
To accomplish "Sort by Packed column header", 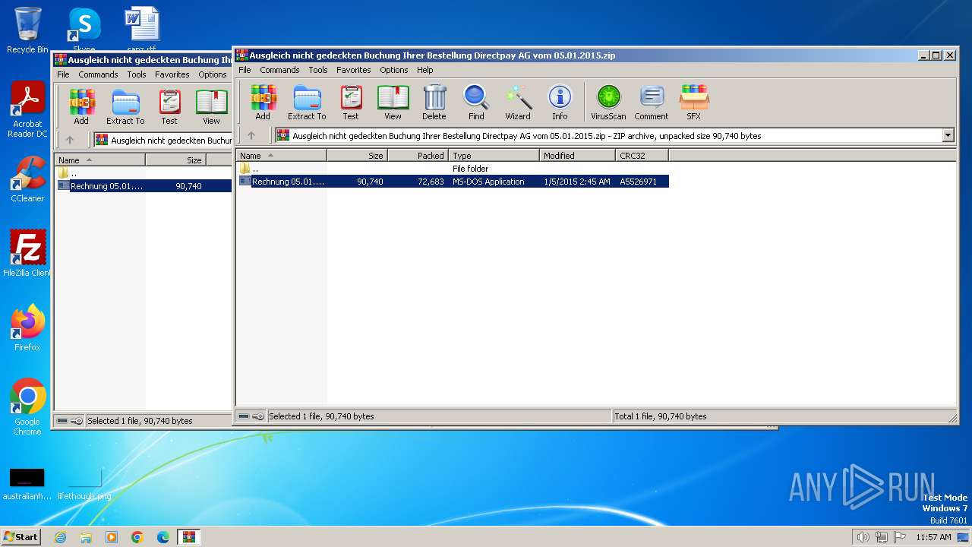I will pos(418,155).
